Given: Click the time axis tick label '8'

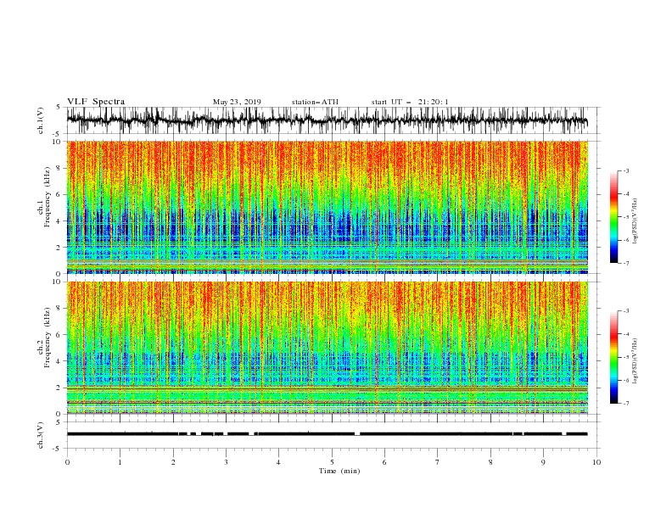Looking at the screenshot, I should 490,462.
